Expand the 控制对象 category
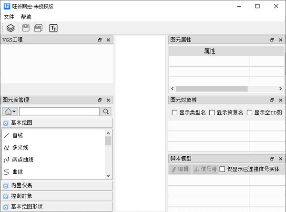The width and height of the screenshot is (286, 212). (x=57, y=196)
